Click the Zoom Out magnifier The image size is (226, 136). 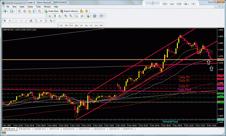(x=71, y=16)
